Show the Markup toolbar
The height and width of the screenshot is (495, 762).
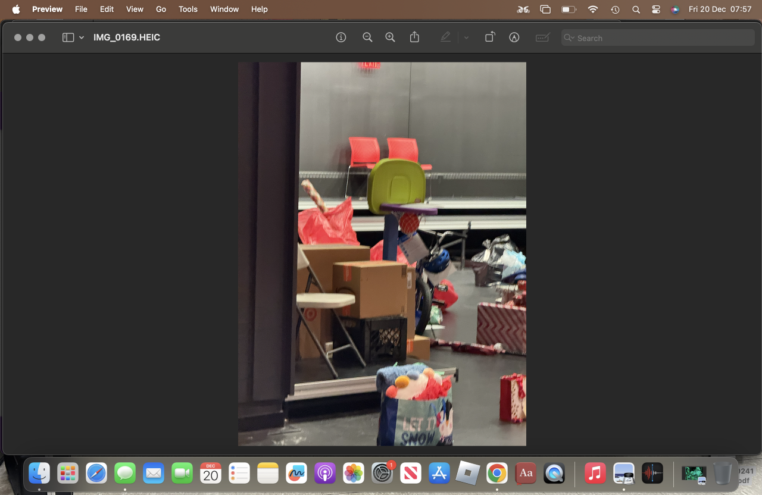tap(514, 37)
